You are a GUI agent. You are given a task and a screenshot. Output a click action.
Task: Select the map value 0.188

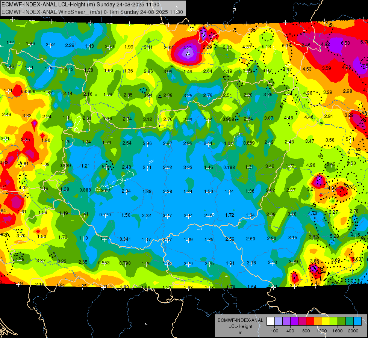tap(229, 167)
